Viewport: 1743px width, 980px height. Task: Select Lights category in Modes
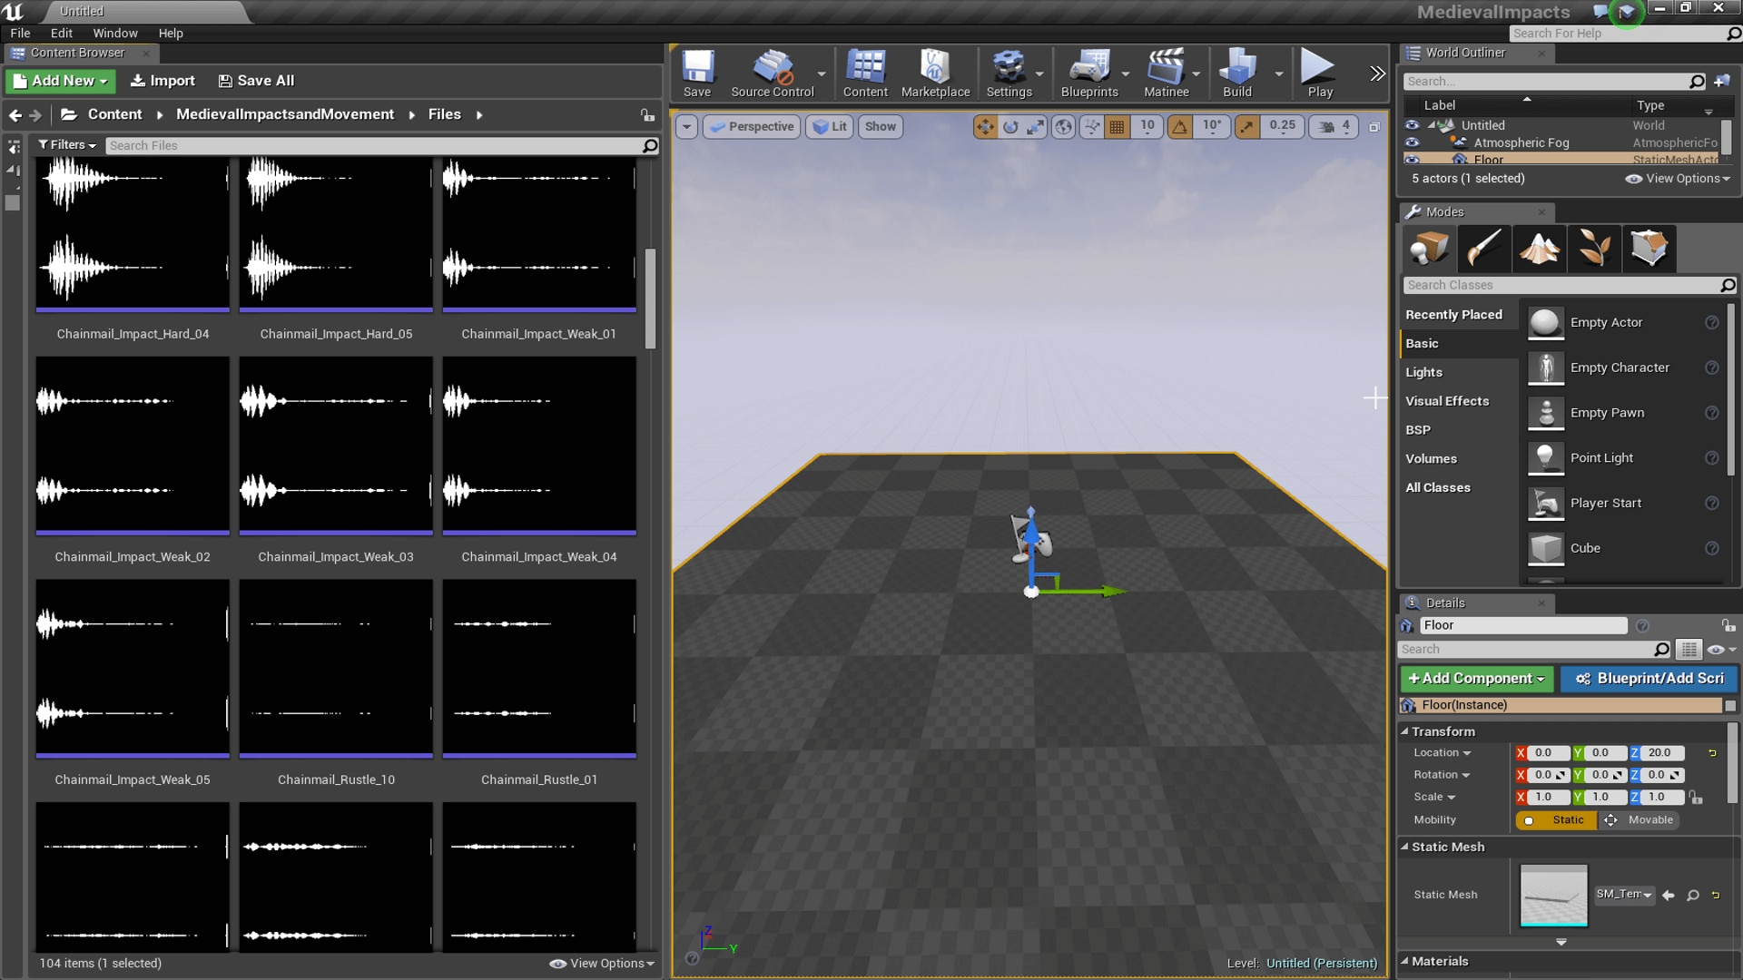point(1423,372)
